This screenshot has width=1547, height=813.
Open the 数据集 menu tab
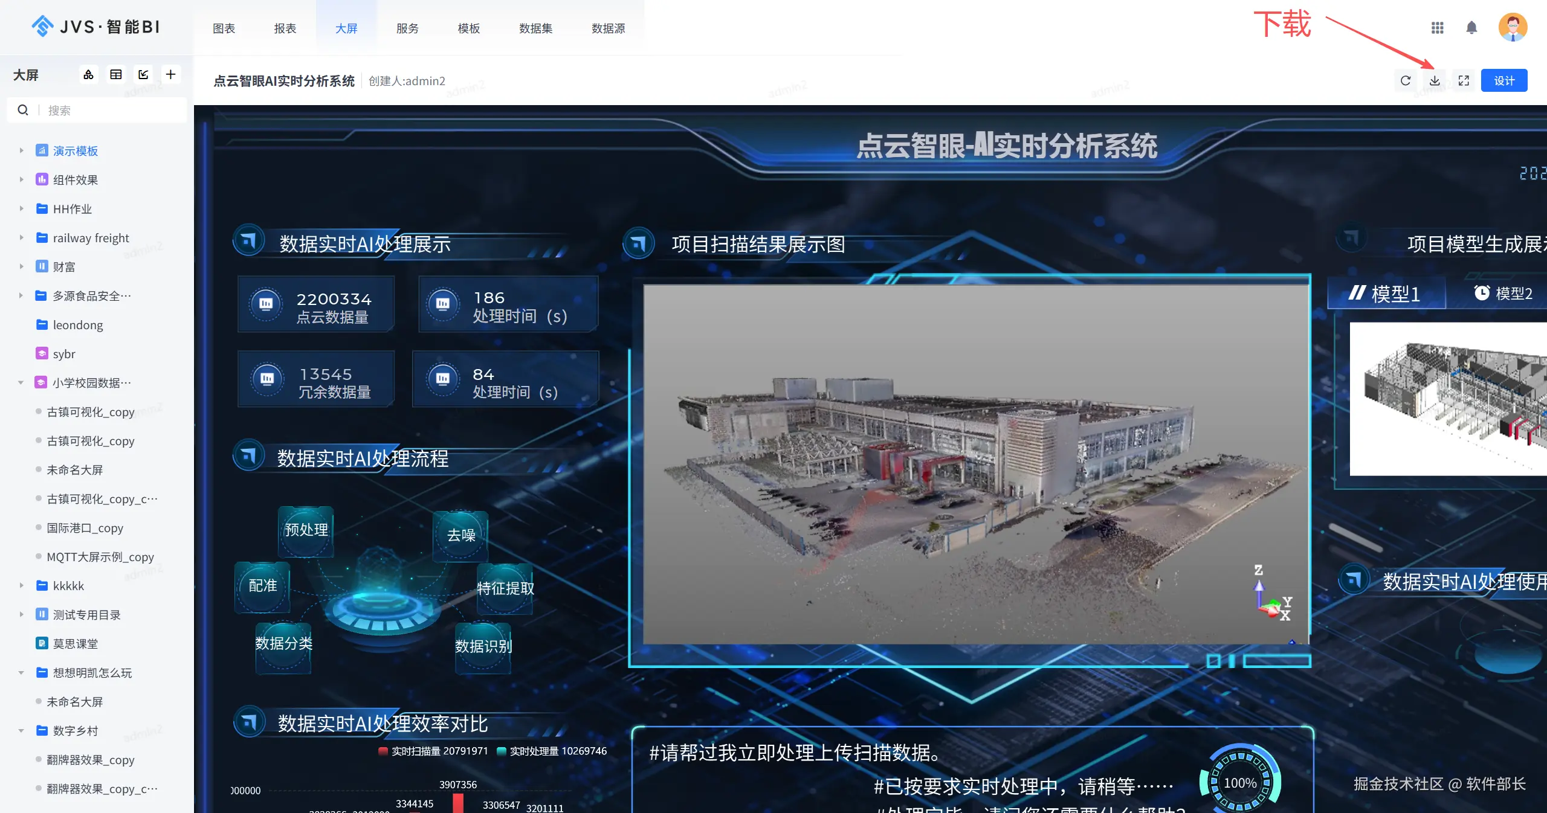point(535,28)
